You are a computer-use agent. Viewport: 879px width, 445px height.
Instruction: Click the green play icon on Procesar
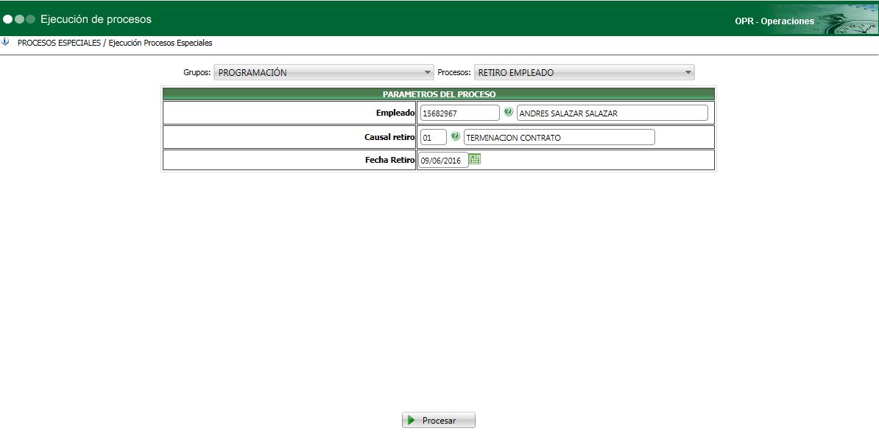[x=412, y=420]
